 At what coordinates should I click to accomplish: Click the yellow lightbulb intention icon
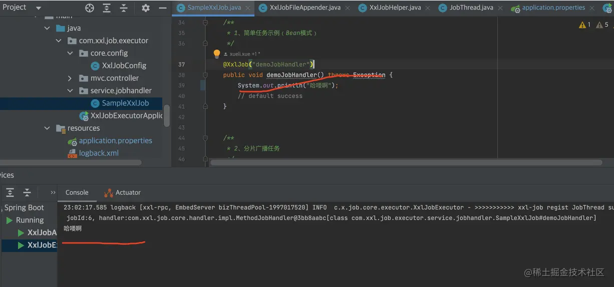(216, 53)
